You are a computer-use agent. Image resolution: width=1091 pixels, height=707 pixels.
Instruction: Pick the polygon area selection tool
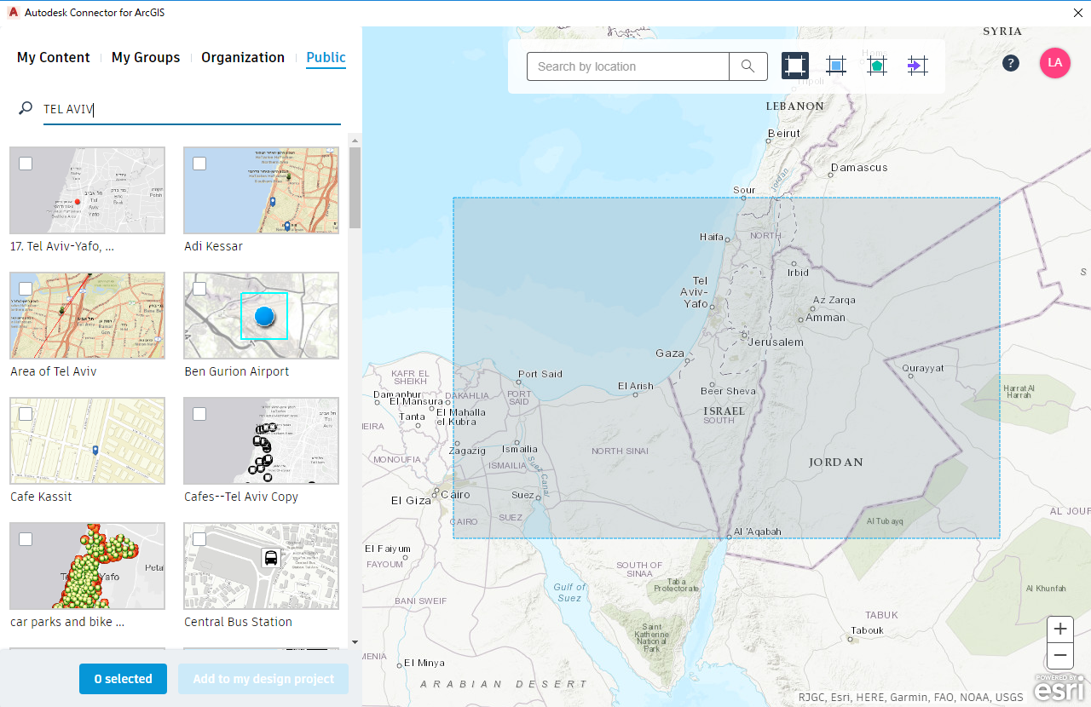(x=876, y=66)
